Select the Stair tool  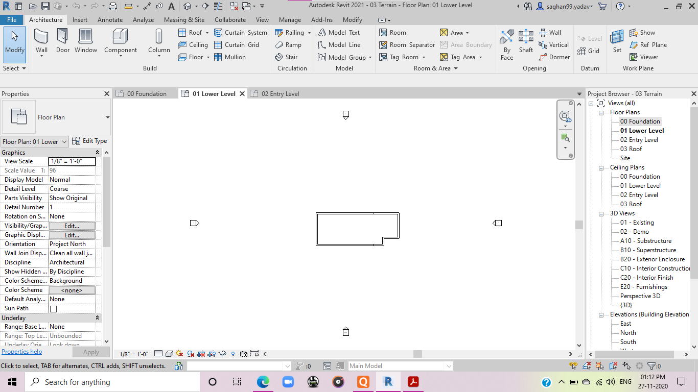coord(286,57)
